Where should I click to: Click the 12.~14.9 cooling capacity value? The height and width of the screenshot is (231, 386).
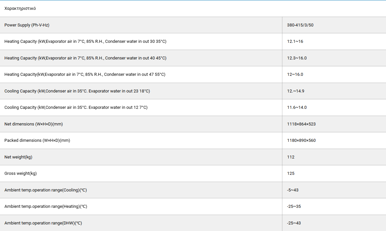295,91
